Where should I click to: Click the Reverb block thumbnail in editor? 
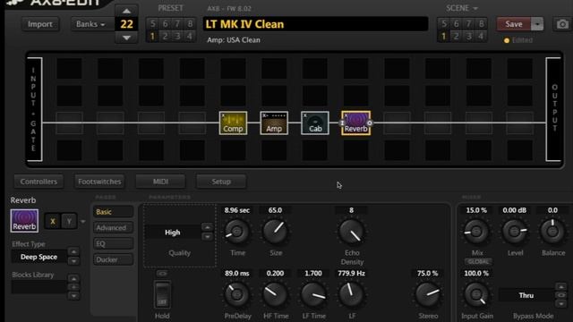point(24,221)
